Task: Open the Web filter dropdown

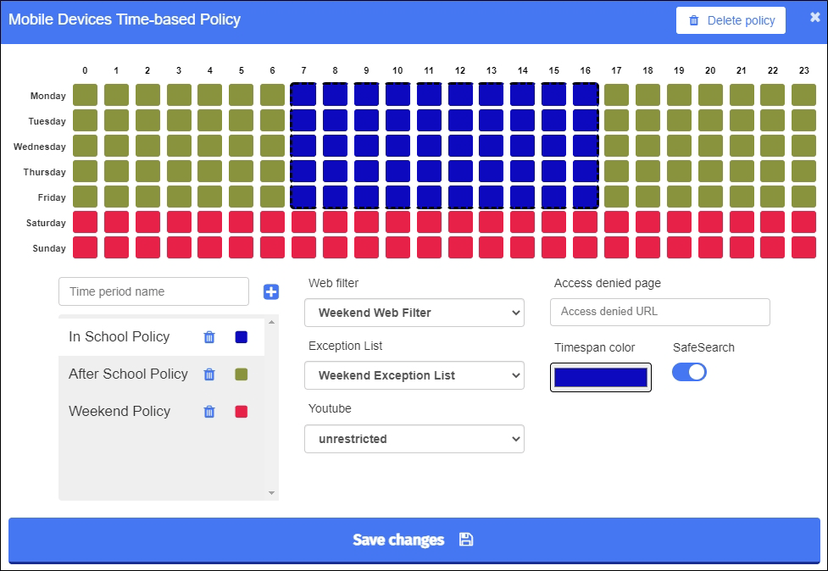Action: click(x=414, y=313)
